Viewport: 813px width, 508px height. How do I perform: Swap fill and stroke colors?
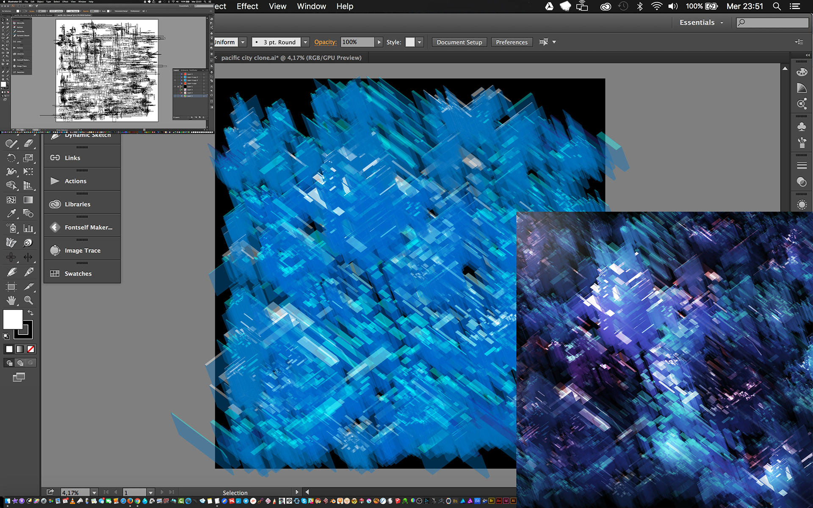click(30, 312)
